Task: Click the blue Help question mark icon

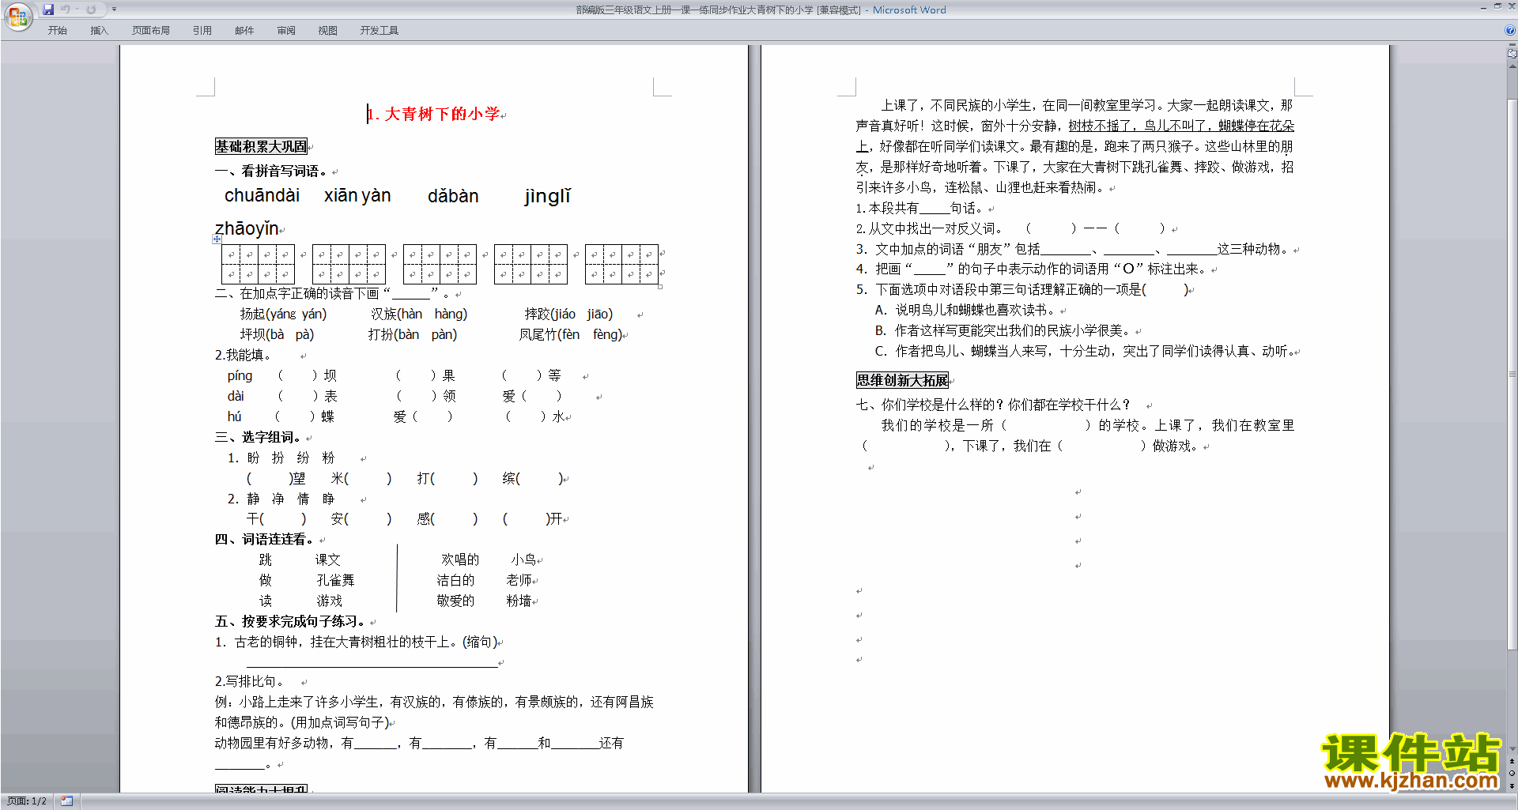Action: tap(1510, 30)
